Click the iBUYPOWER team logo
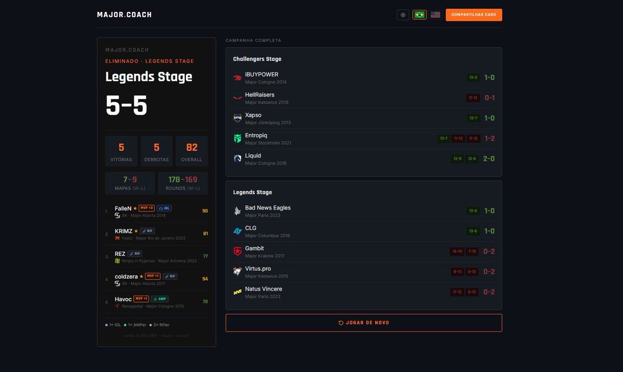The width and height of the screenshot is (623, 372). tap(237, 78)
